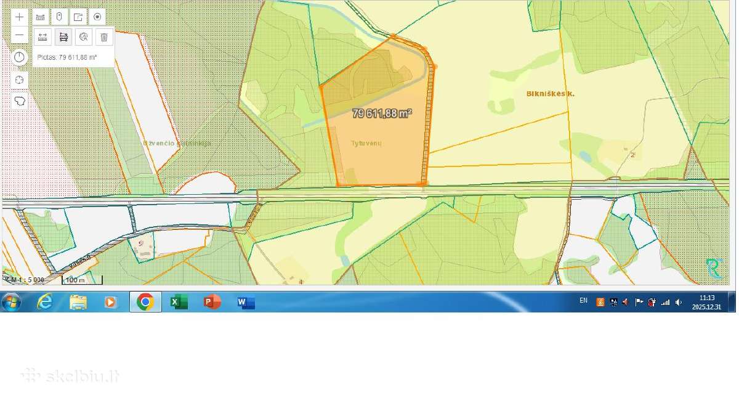Zoom in with the plus button
The image size is (739, 416).
pyautogui.click(x=20, y=17)
